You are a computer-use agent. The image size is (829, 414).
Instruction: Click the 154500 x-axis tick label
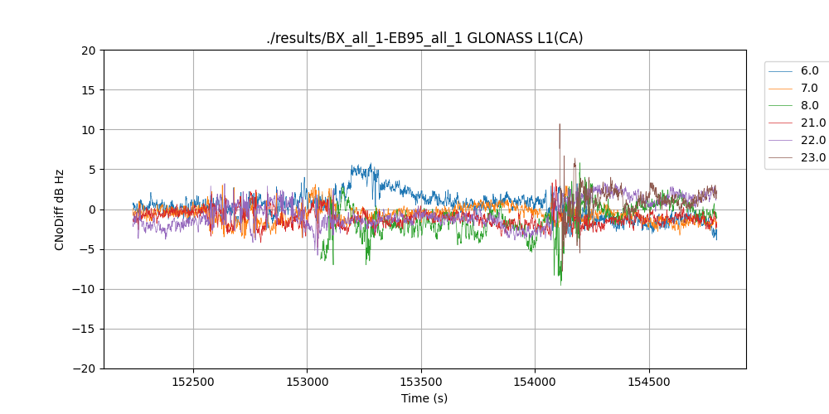coord(648,383)
